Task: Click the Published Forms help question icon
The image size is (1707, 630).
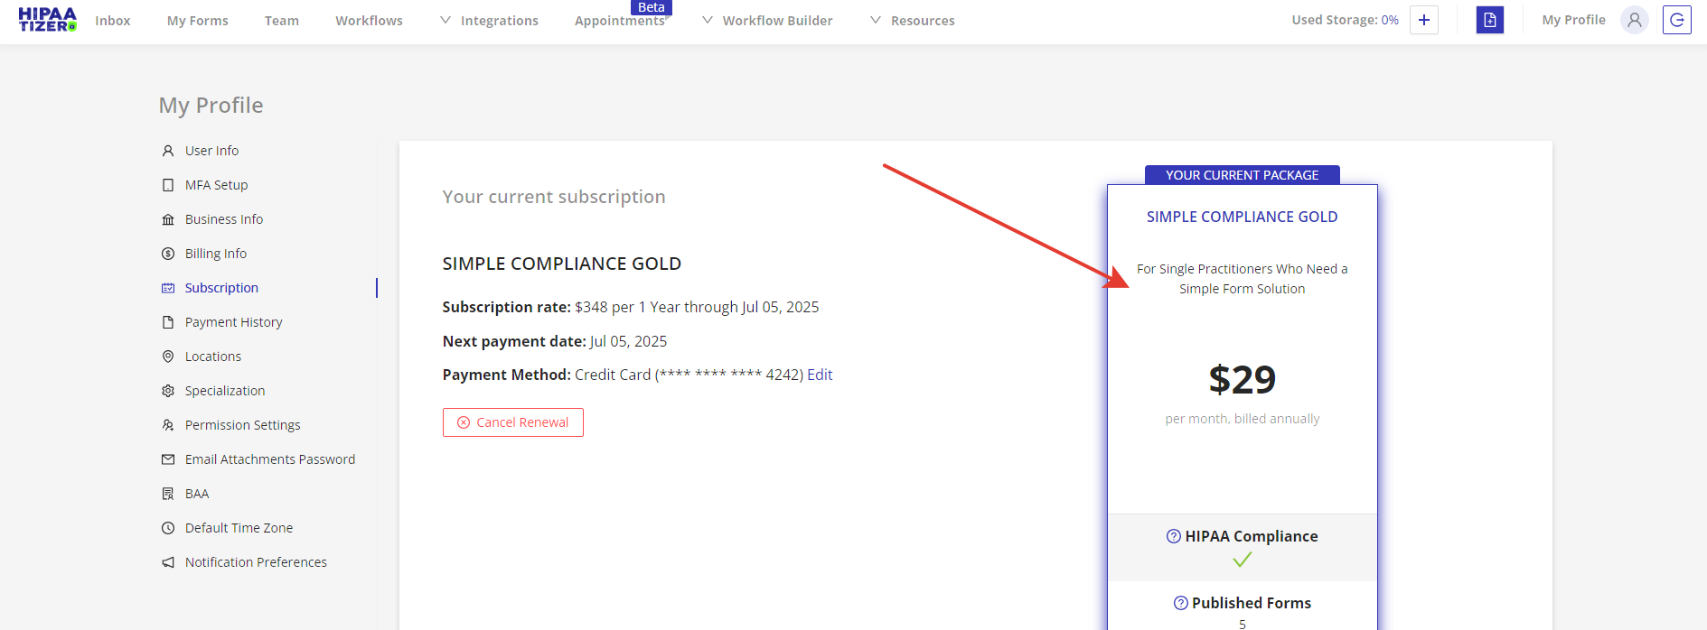Action: tap(1180, 603)
